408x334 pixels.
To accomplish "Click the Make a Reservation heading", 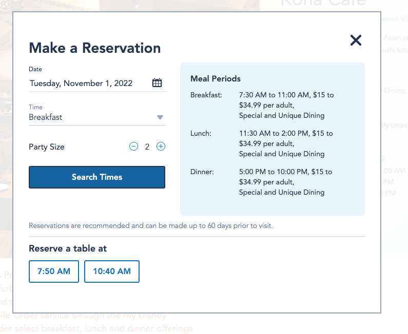I will pos(95,48).
